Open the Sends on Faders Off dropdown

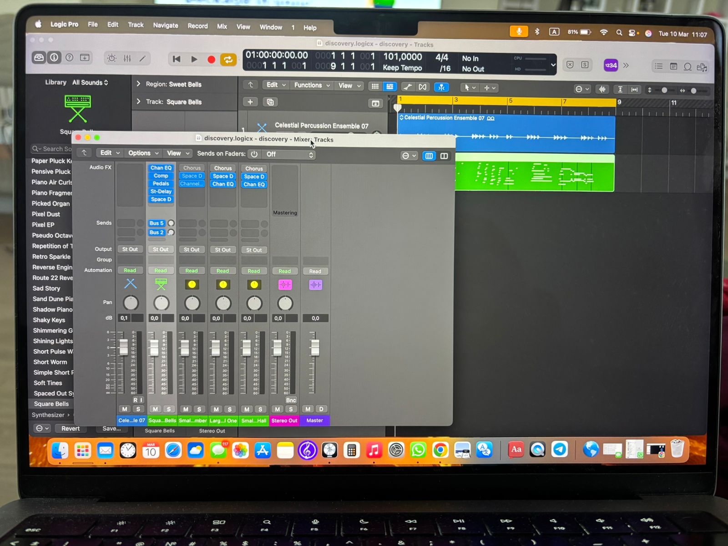point(290,155)
